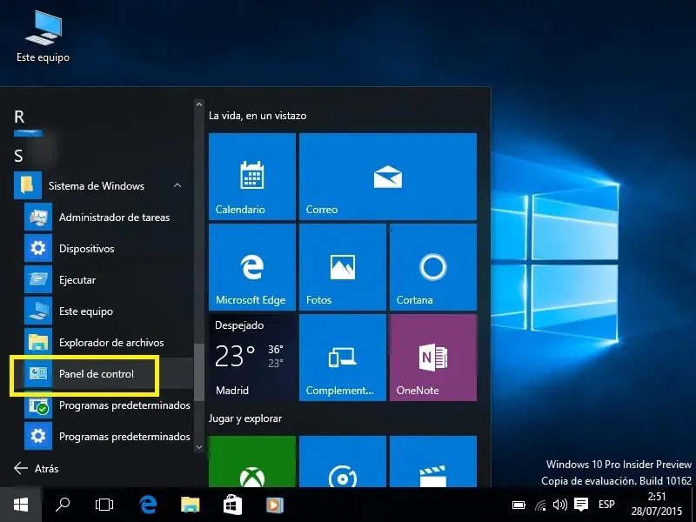Click the ESP language indicator
This screenshot has width=696, height=522.
point(606,505)
